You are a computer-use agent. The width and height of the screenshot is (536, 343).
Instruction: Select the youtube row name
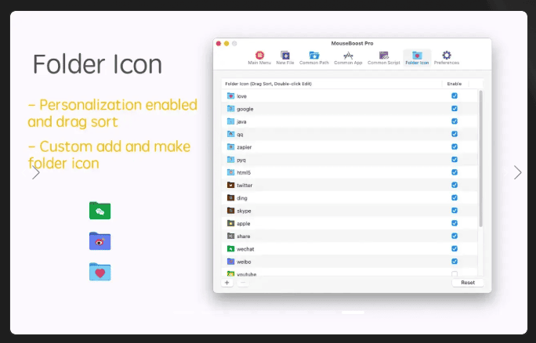(x=247, y=274)
